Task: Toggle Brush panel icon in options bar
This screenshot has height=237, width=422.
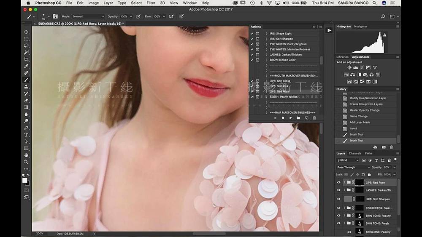Action: coord(55,16)
